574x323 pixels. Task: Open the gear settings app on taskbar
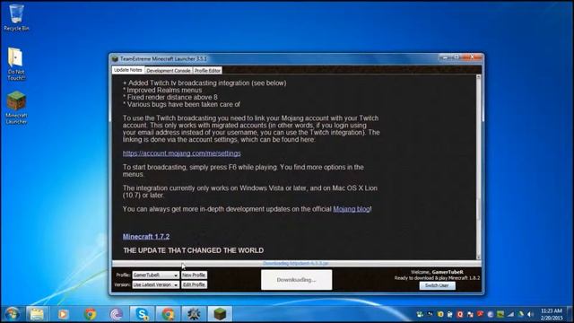pos(194,314)
